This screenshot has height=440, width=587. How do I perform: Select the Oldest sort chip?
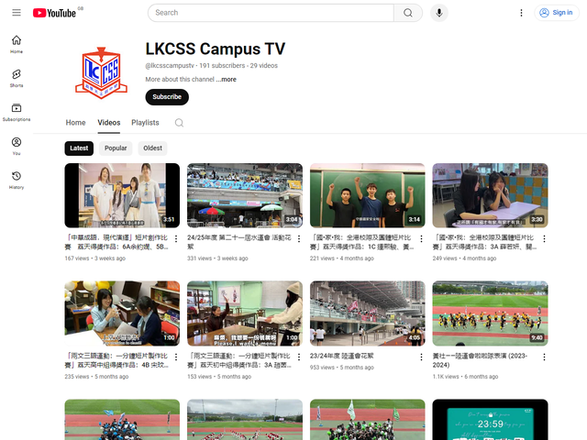click(152, 148)
